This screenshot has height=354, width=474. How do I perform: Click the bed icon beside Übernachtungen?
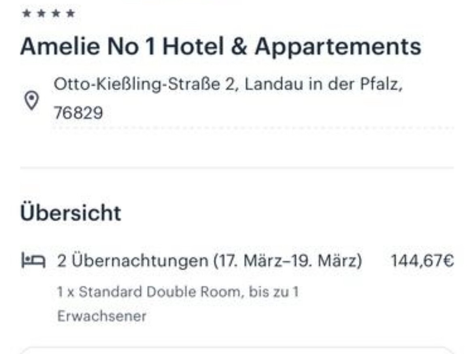click(33, 261)
